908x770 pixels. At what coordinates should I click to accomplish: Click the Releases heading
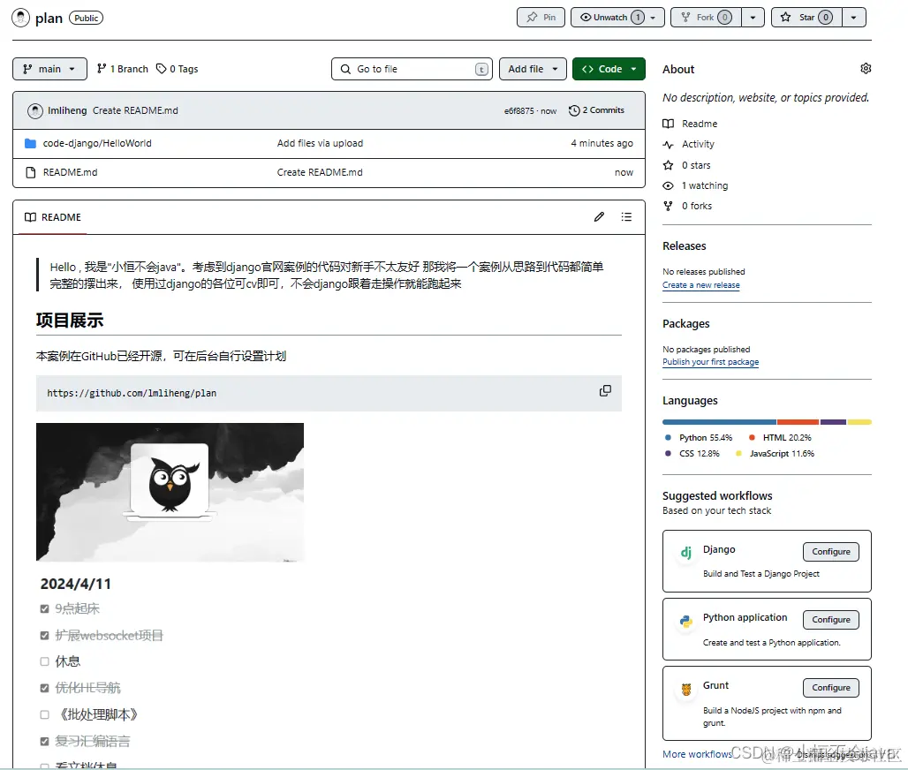[685, 246]
